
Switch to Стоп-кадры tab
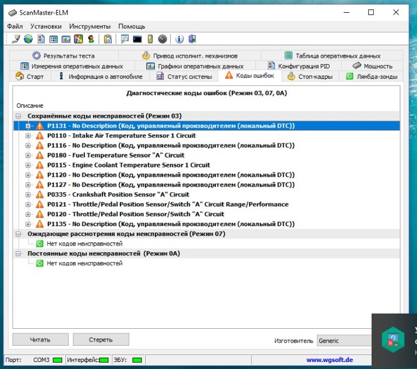click(x=310, y=77)
